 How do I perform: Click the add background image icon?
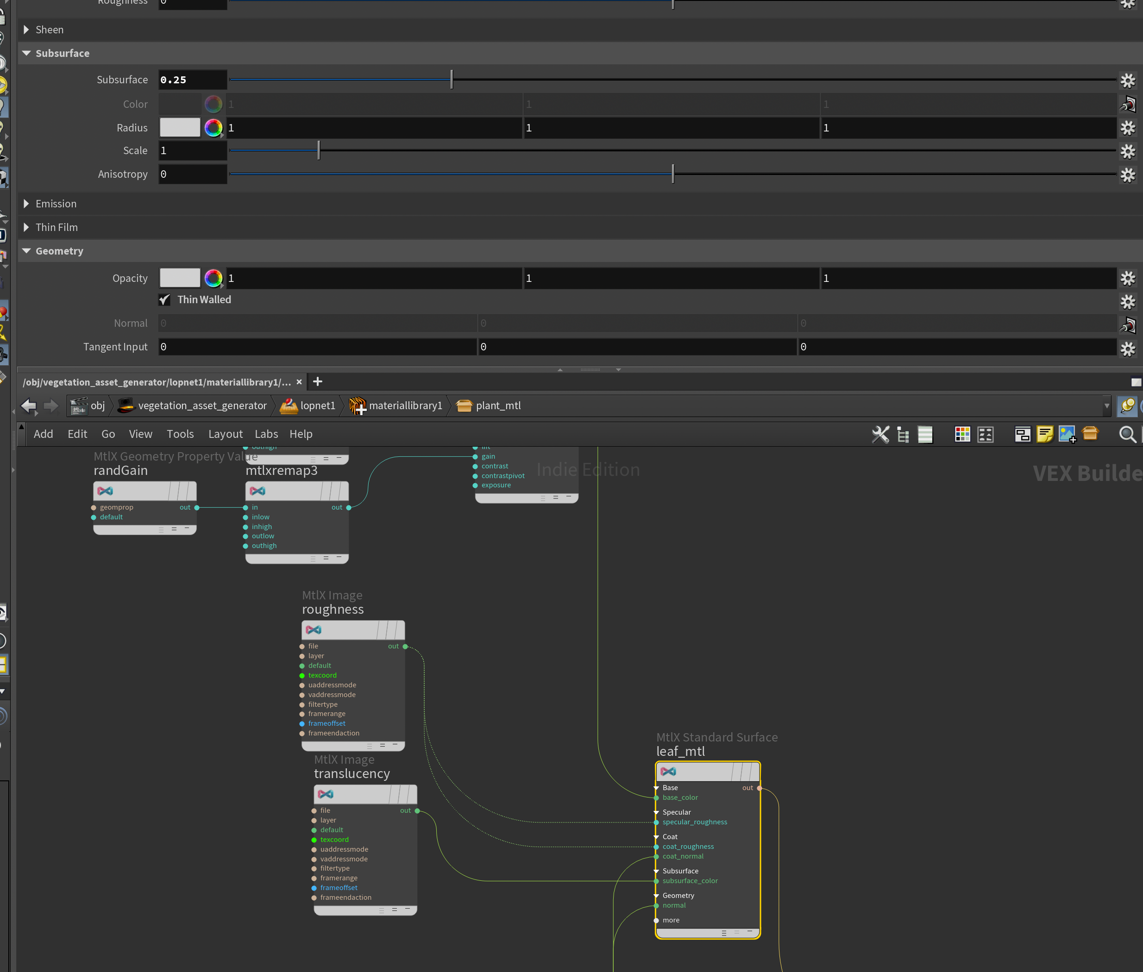tap(1067, 434)
